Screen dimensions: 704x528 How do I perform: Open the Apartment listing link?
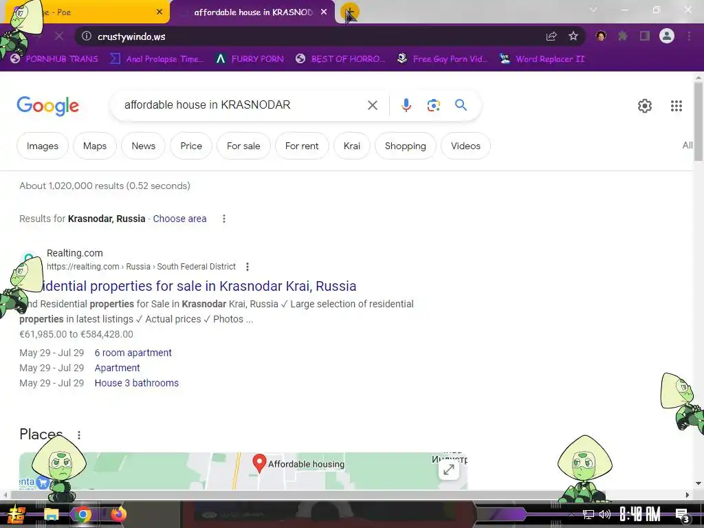coord(117,368)
